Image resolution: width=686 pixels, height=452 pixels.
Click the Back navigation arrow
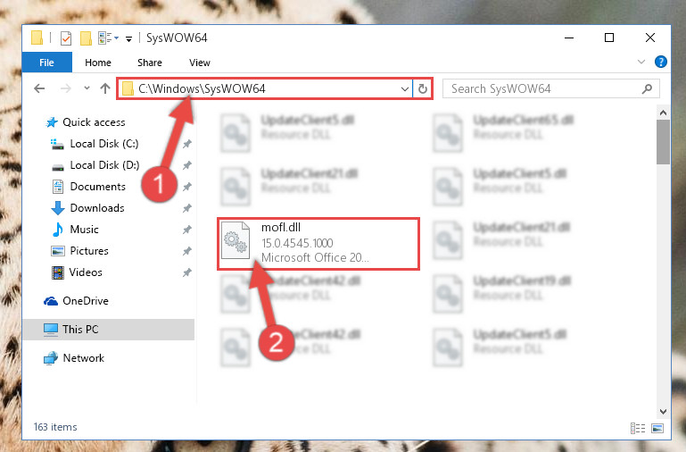tap(39, 89)
